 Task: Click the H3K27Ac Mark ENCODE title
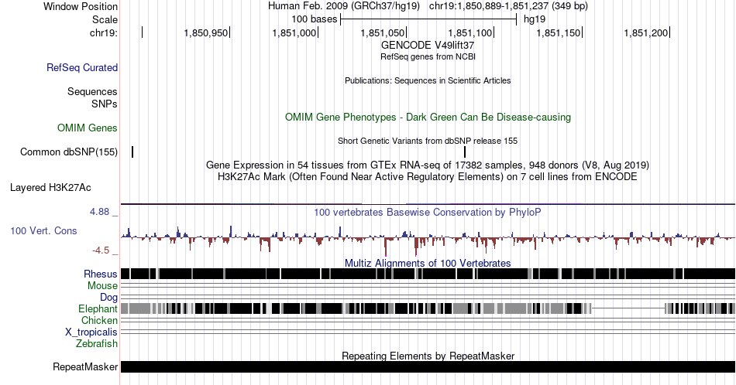[428, 176]
